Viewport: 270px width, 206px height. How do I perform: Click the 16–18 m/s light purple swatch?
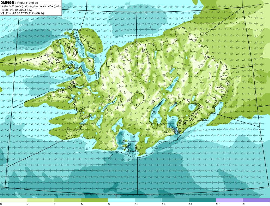(229, 200)
